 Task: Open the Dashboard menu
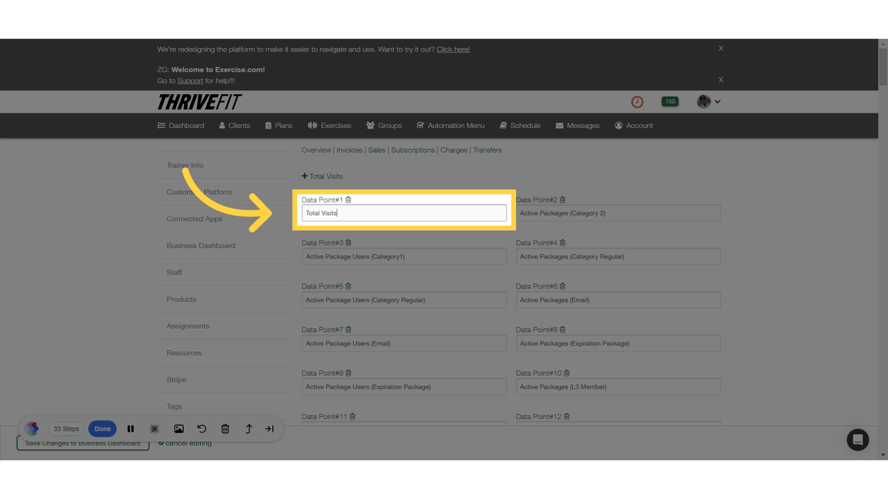(x=181, y=125)
